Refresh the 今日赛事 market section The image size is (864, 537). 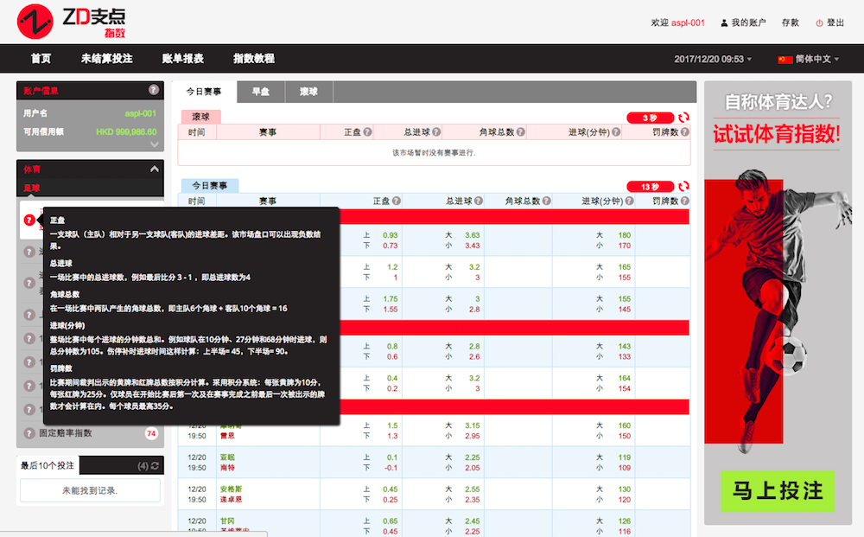click(683, 186)
